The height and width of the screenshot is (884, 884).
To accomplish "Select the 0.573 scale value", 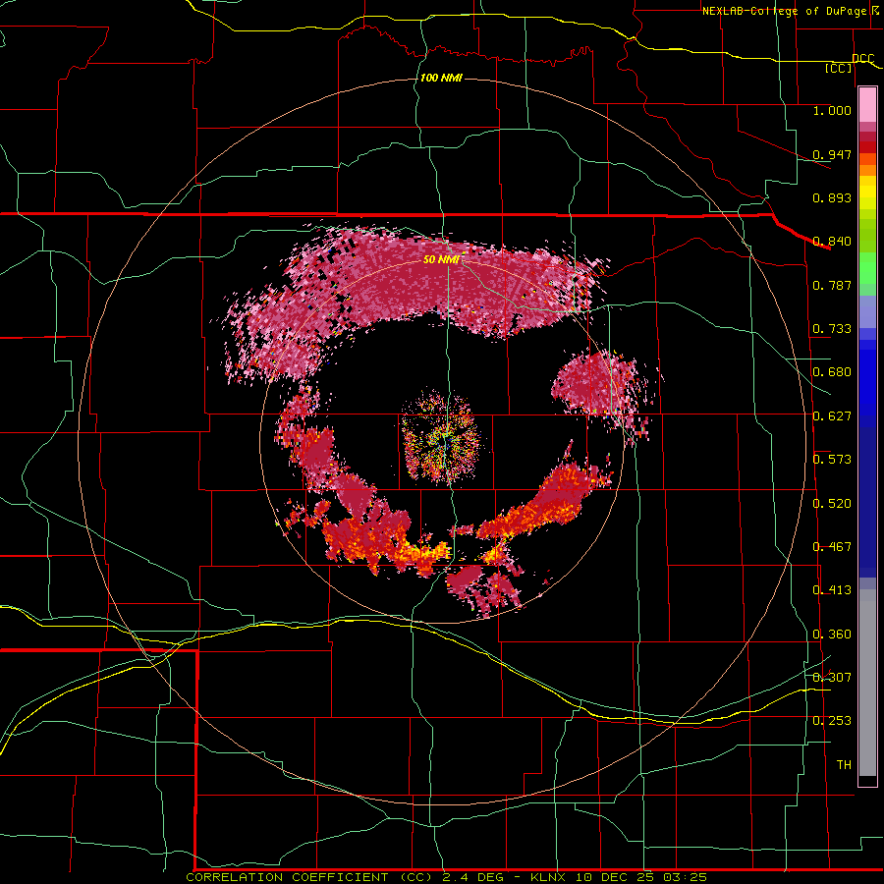I will (832, 460).
